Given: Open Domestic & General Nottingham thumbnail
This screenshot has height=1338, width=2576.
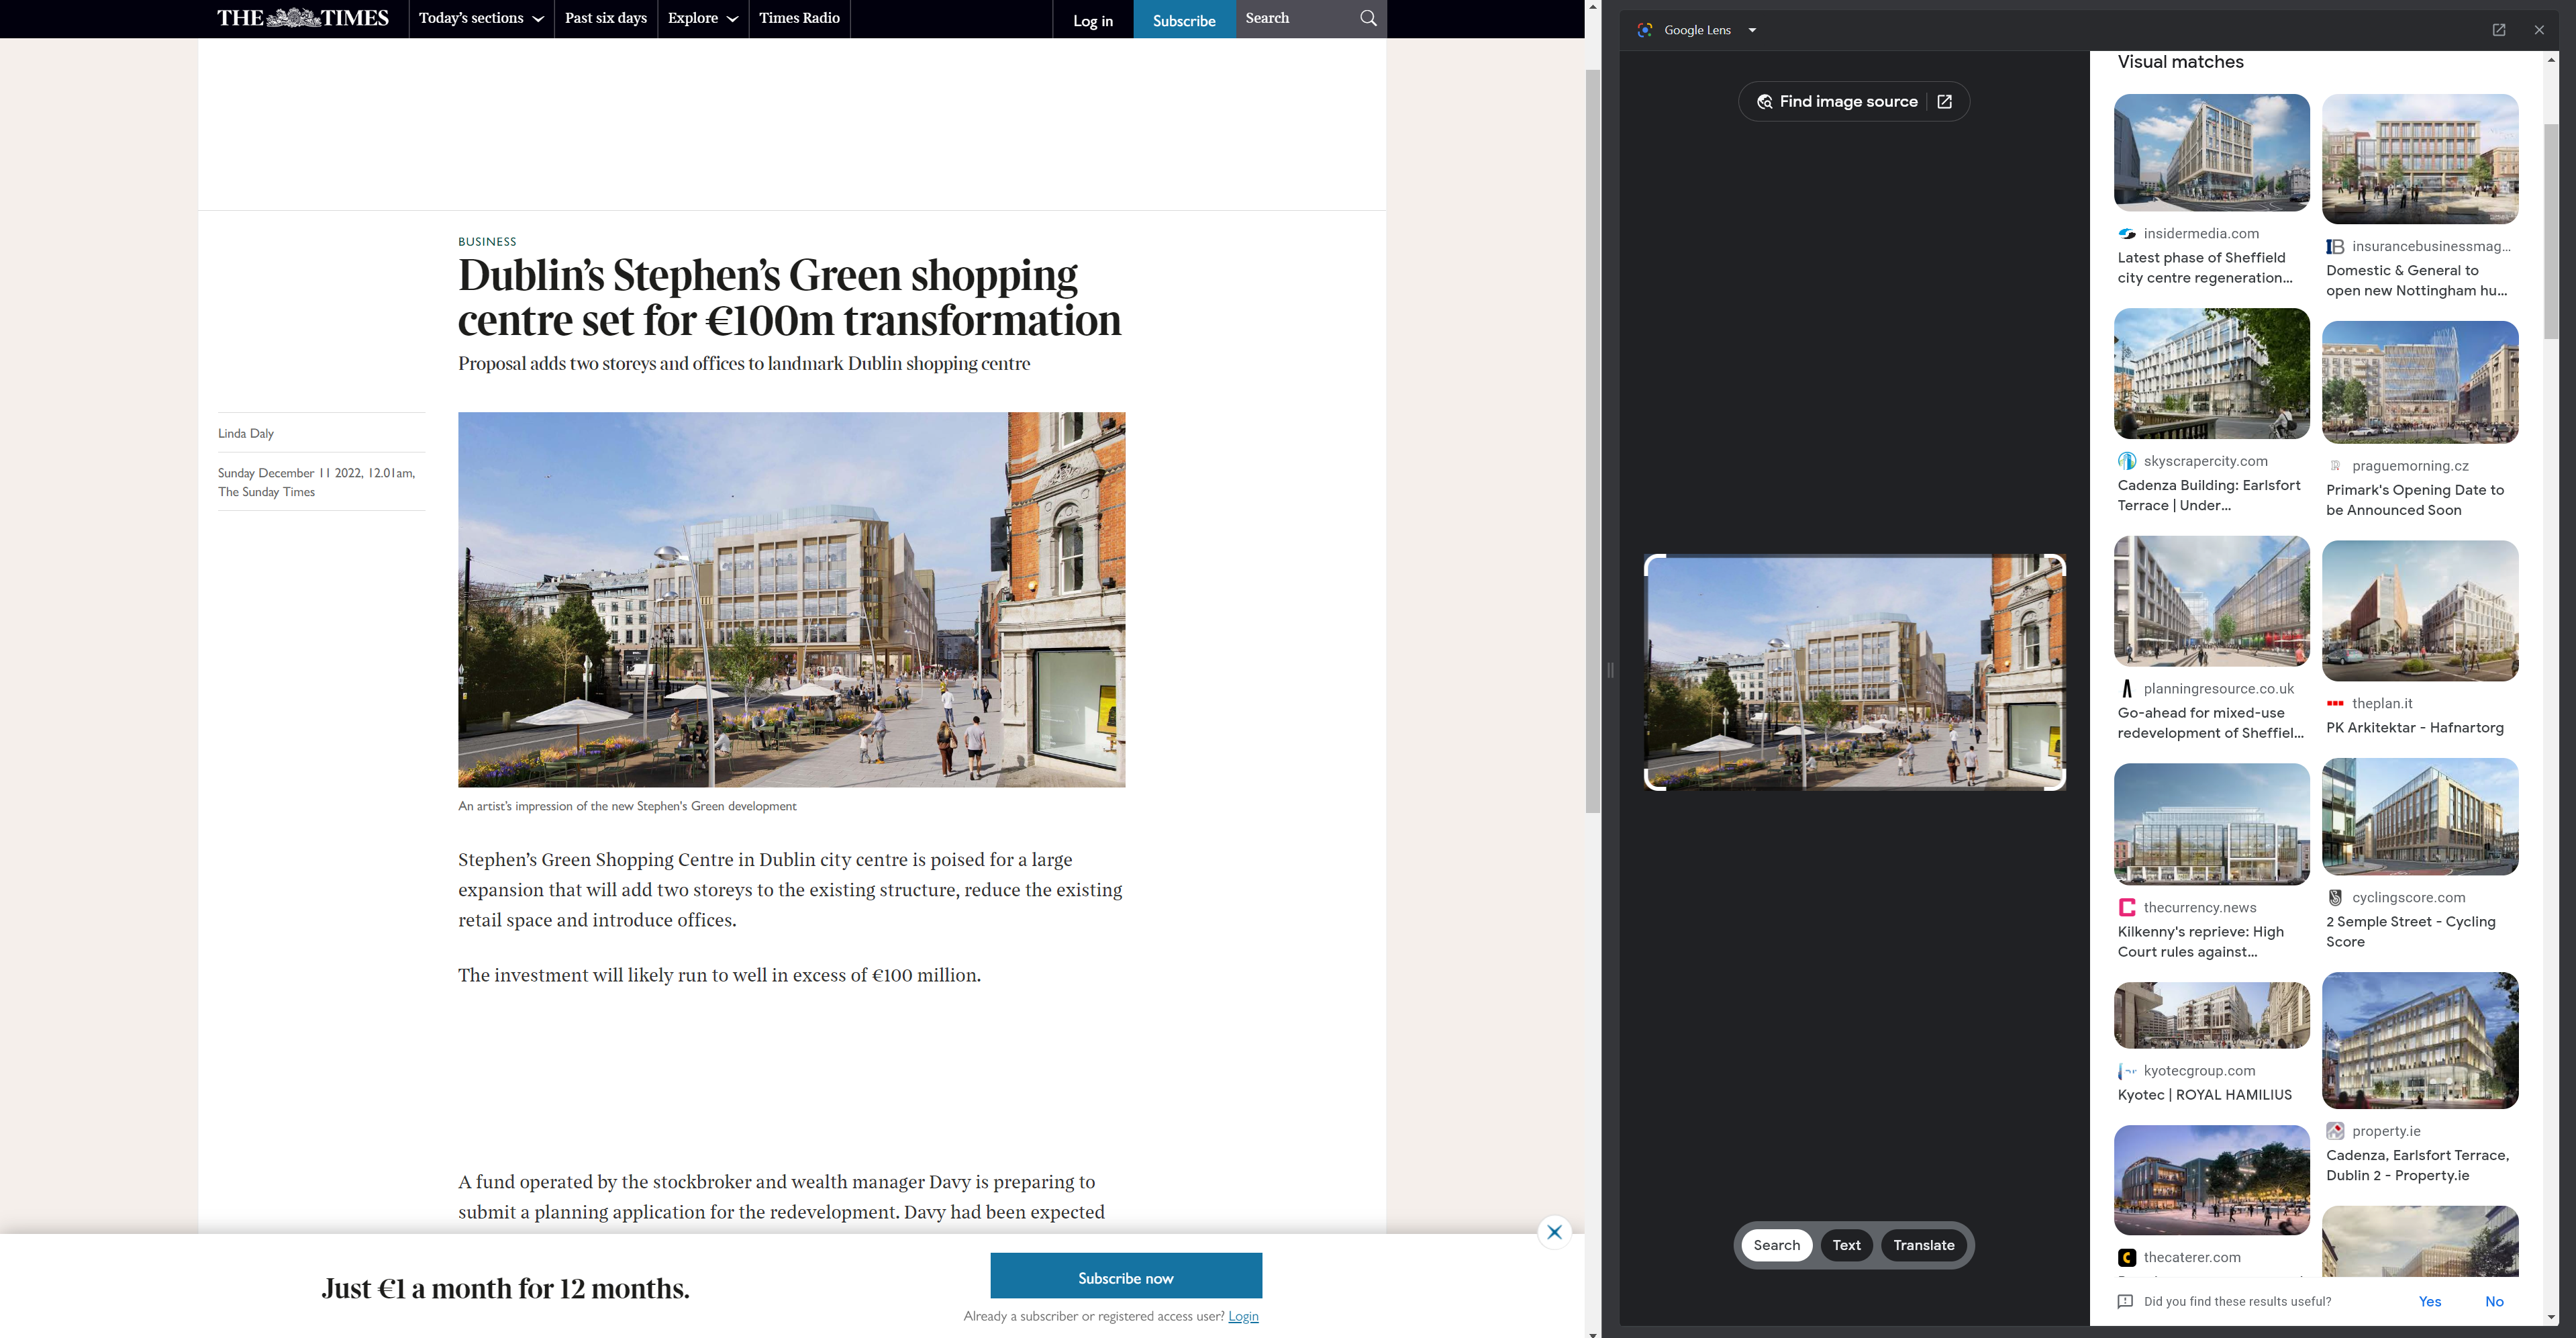Looking at the screenshot, I should pyautogui.click(x=2419, y=159).
